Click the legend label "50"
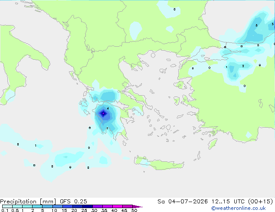The height and width of the screenshot is (212, 275). pyautogui.click(x=134, y=210)
